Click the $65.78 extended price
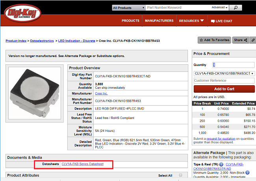This screenshot has width=256, height=181. click(x=250, y=115)
